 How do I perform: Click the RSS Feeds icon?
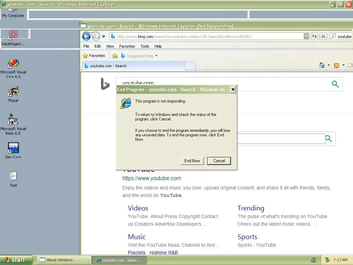[x=336, y=66]
